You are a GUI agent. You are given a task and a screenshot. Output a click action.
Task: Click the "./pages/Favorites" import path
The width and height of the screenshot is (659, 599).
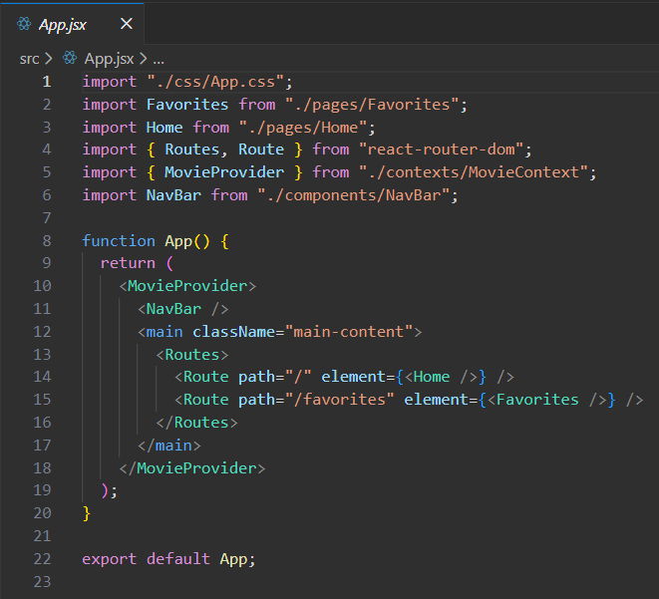(371, 105)
